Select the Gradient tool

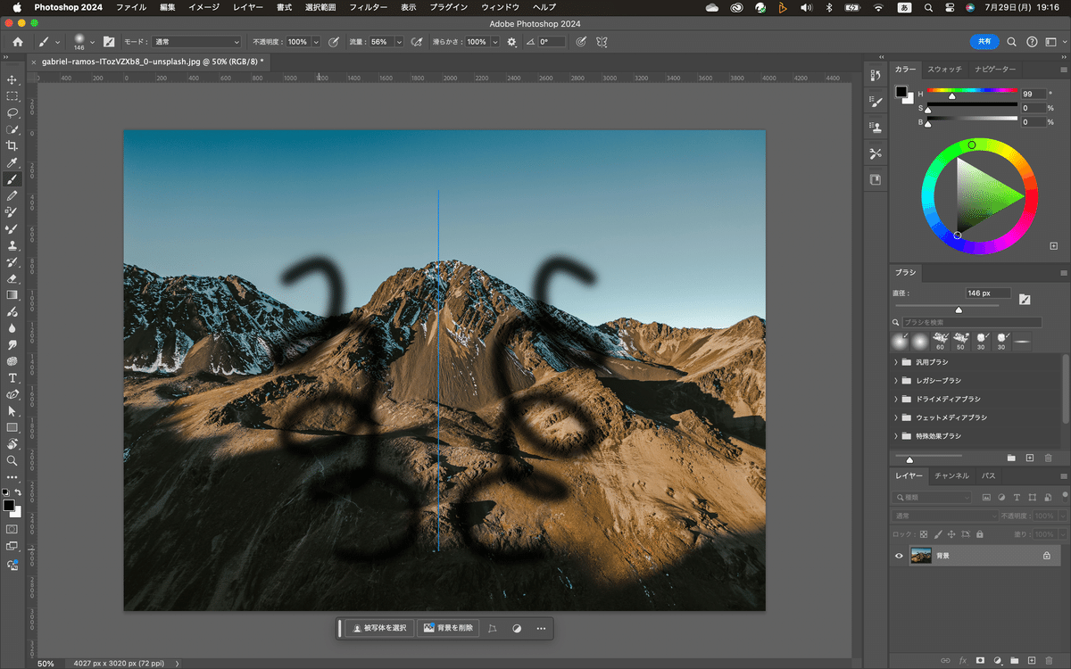[x=12, y=295]
